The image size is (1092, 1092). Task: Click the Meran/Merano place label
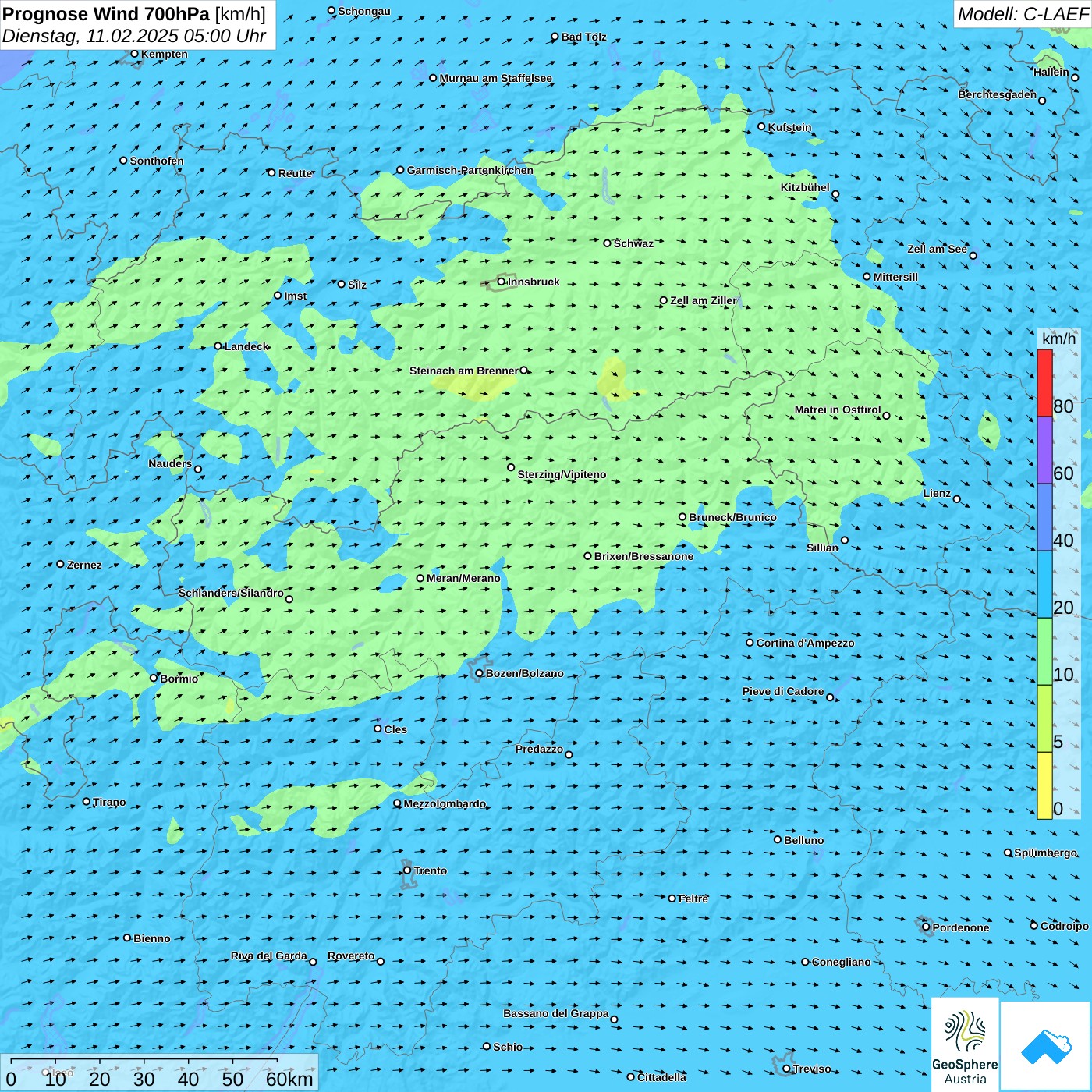point(463,578)
